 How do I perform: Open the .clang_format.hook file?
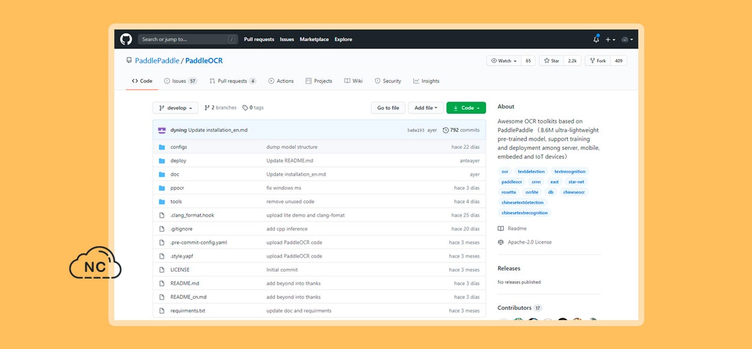point(192,215)
